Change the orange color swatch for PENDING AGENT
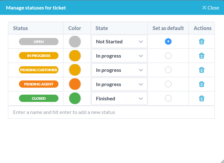Image resolution: width=224 pixels, height=163 pixels. pos(75,84)
